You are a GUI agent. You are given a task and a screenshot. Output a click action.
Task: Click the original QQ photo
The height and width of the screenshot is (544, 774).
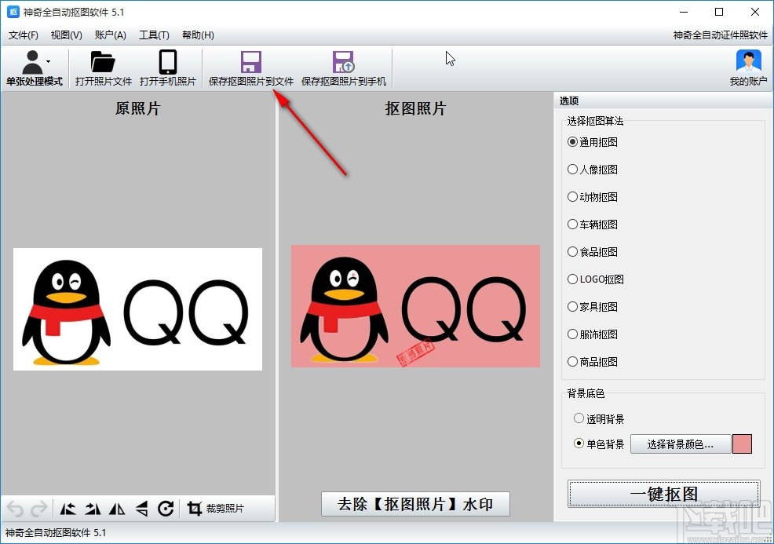pos(137,309)
